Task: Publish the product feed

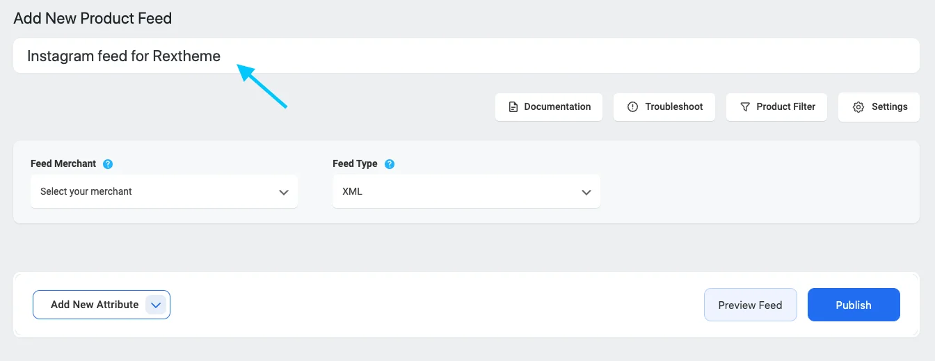Action: click(x=854, y=305)
